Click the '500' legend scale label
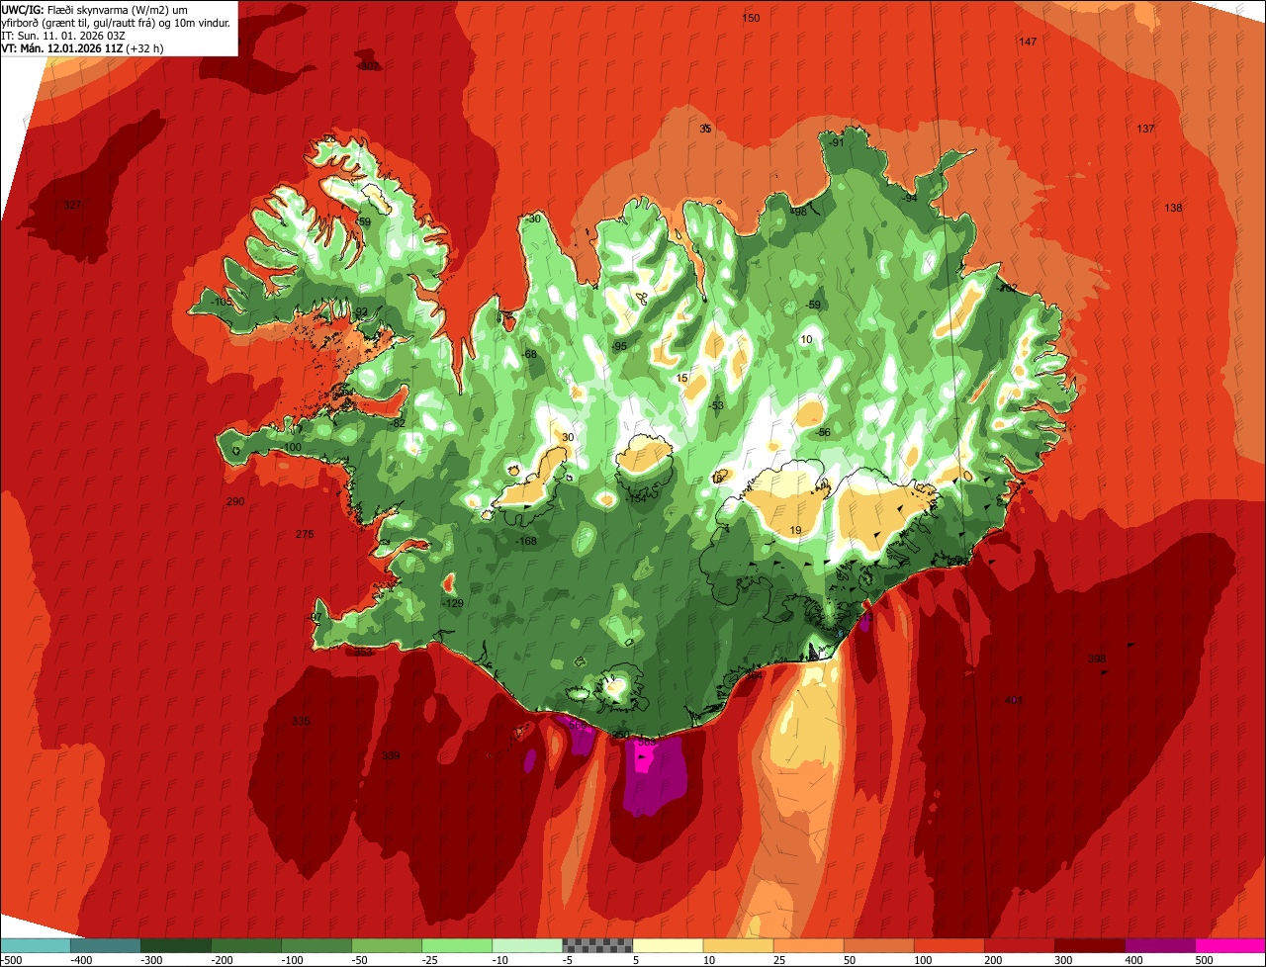Viewport: 1266px width, 967px height. coord(1205,960)
